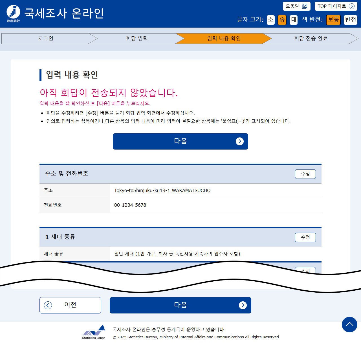
Task: Select the 로그인 step in progress bar
Action: pyautogui.click(x=46, y=39)
